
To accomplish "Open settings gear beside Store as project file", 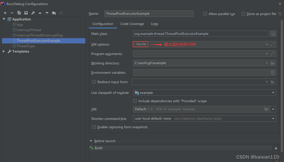I will 280,14.
